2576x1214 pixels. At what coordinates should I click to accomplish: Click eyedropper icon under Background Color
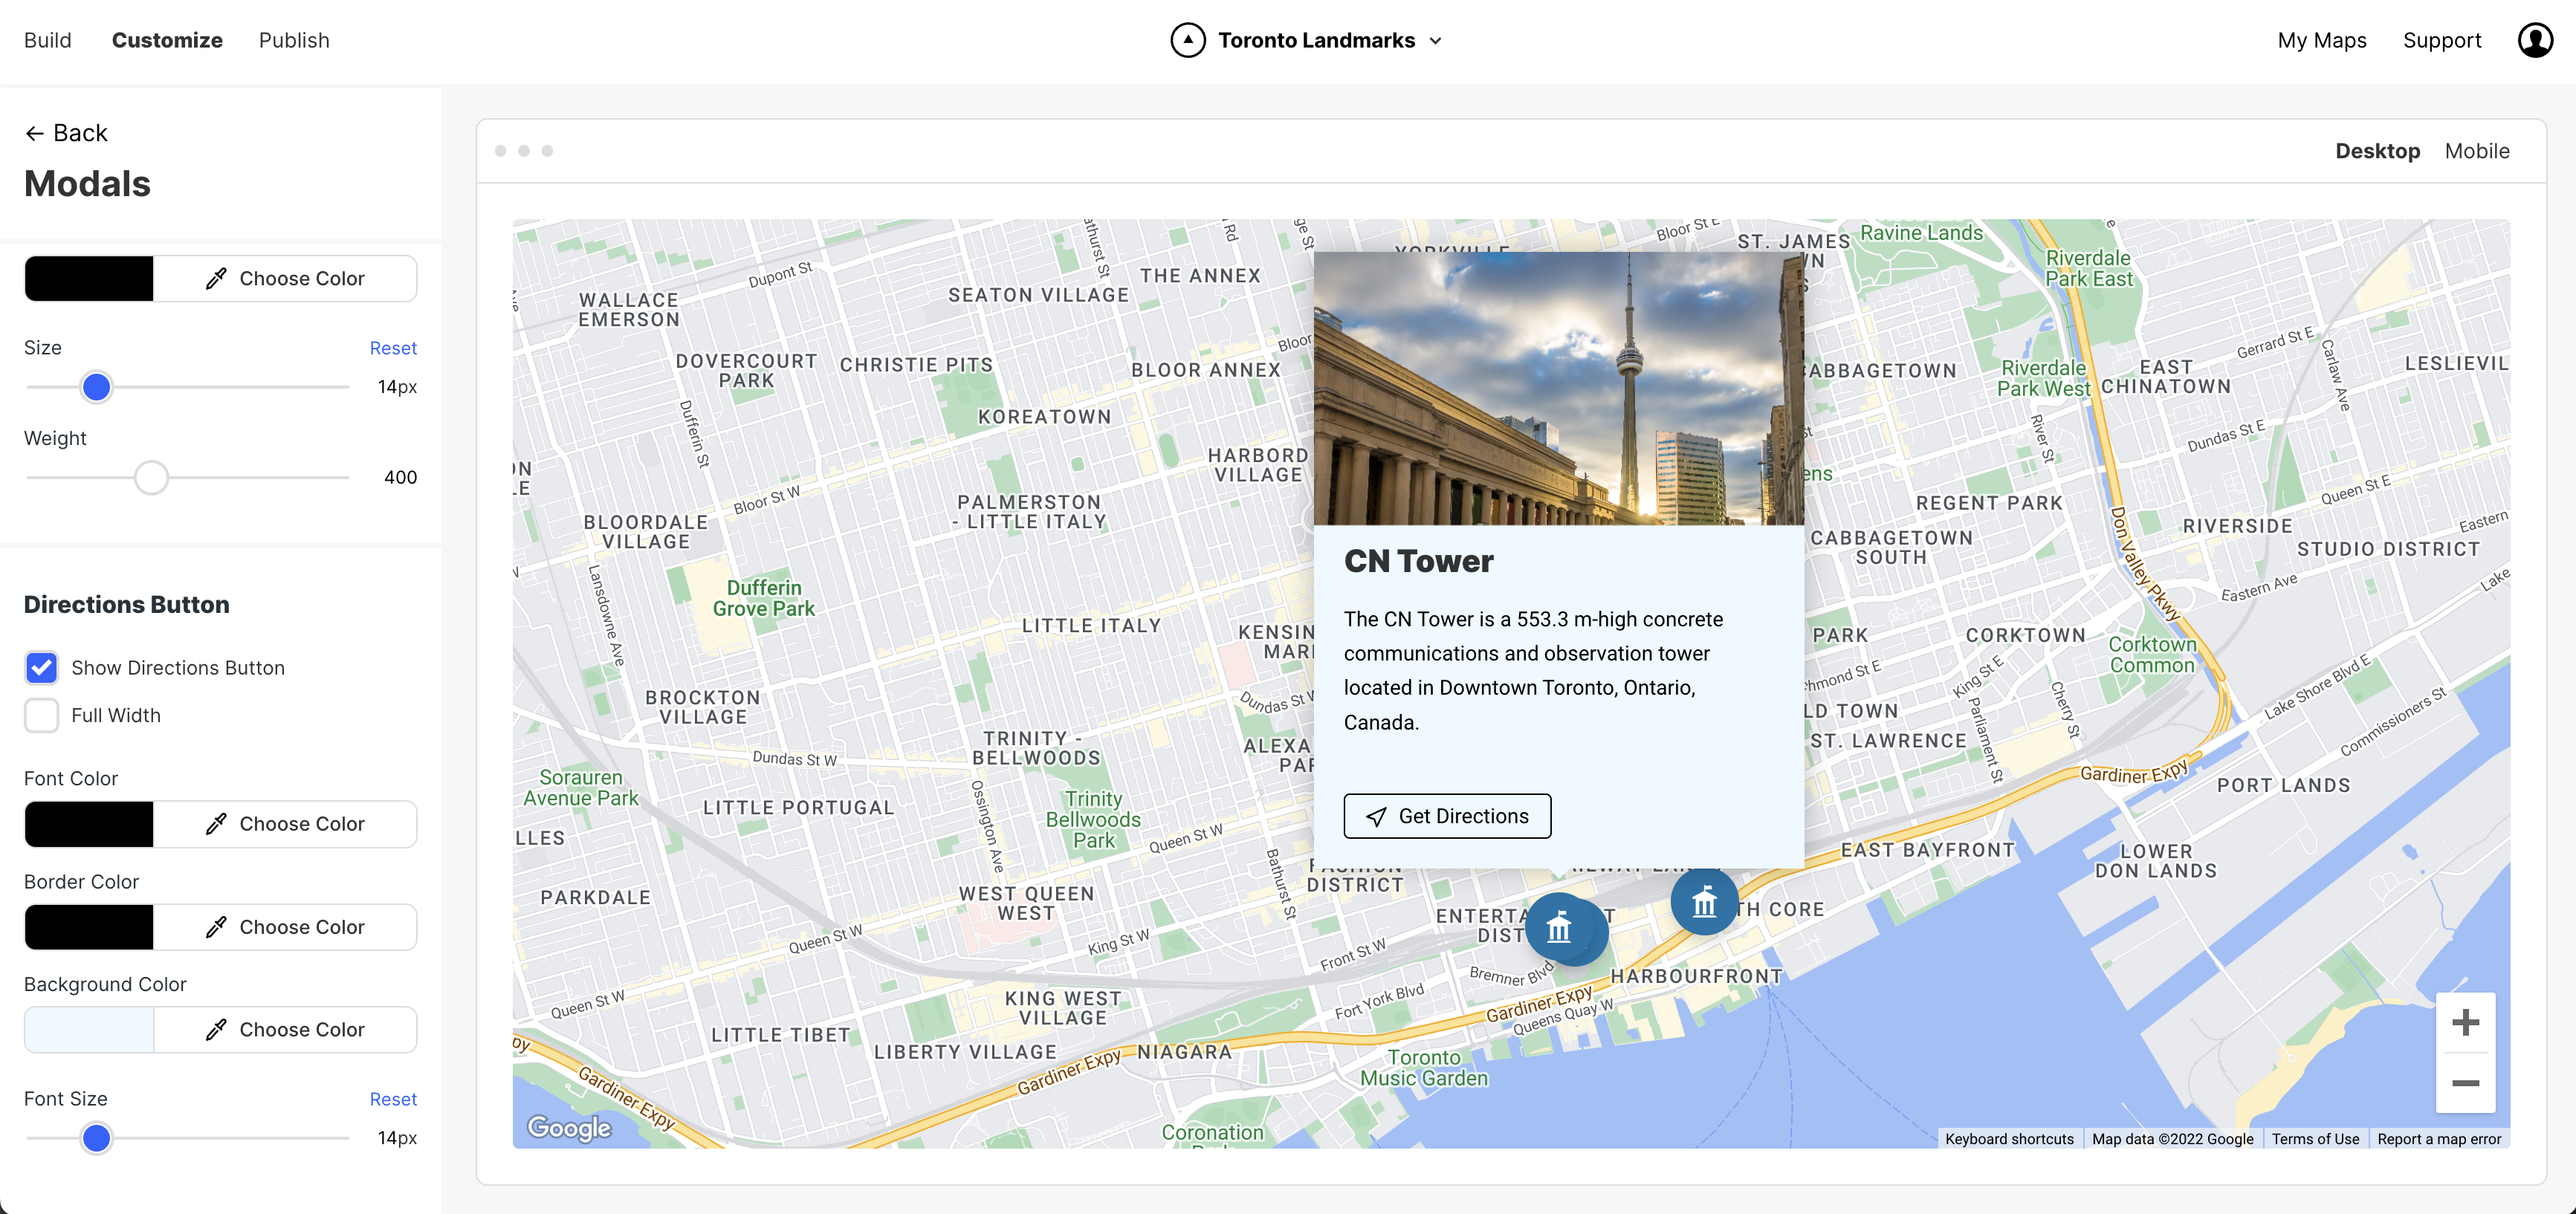point(216,1030)
